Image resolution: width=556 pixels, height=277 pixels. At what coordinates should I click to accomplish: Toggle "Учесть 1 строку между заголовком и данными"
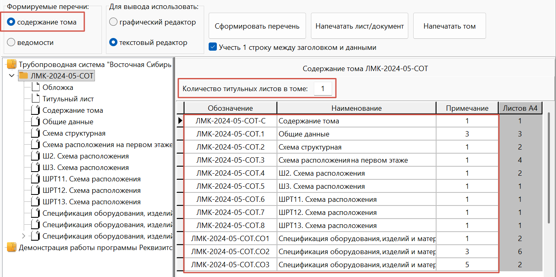213,47
